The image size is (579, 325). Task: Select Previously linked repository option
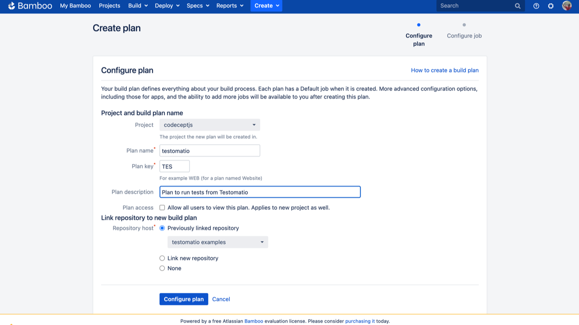point(162,228)
